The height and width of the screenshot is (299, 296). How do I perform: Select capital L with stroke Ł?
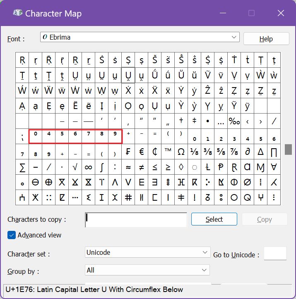[x=208, y=167]
